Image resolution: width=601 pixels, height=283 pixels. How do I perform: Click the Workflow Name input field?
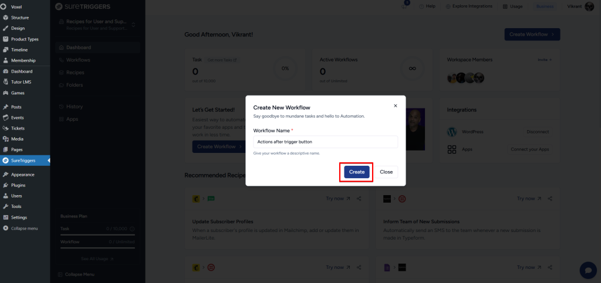325,142
